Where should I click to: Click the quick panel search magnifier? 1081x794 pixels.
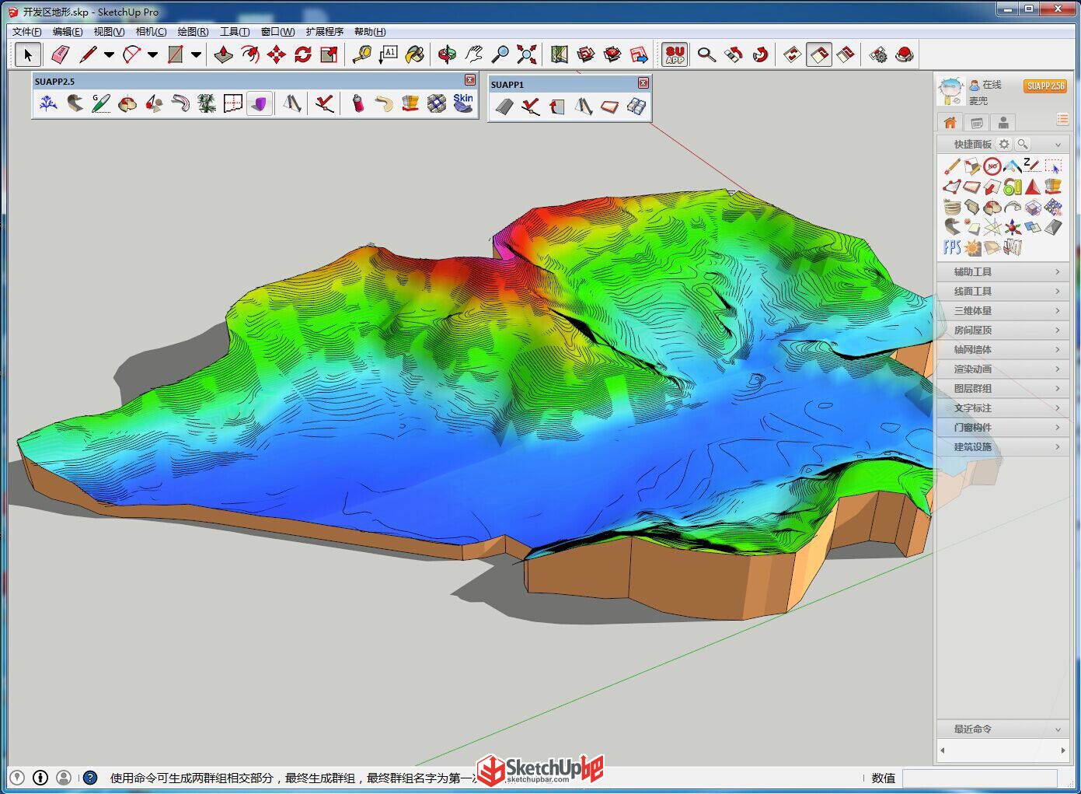click(x=1023, y=144)
